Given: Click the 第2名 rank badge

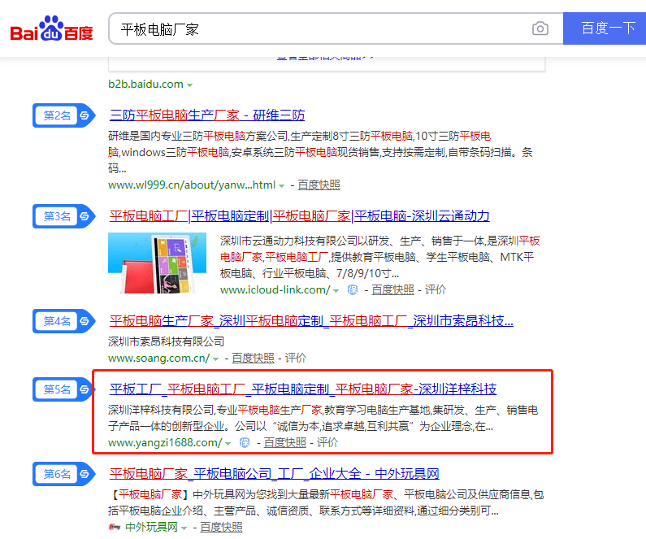Looking at the screenshot, I should pos(64,115).
